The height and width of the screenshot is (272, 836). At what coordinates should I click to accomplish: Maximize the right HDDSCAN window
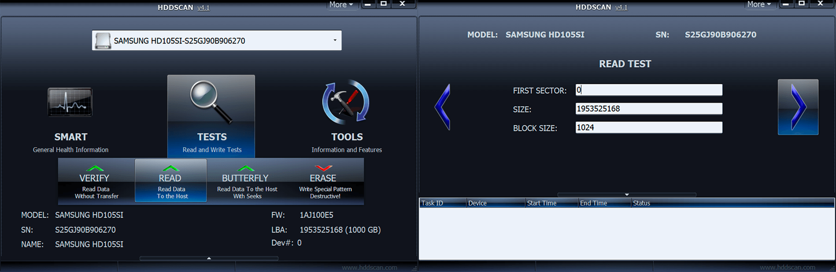coord(802,4)
